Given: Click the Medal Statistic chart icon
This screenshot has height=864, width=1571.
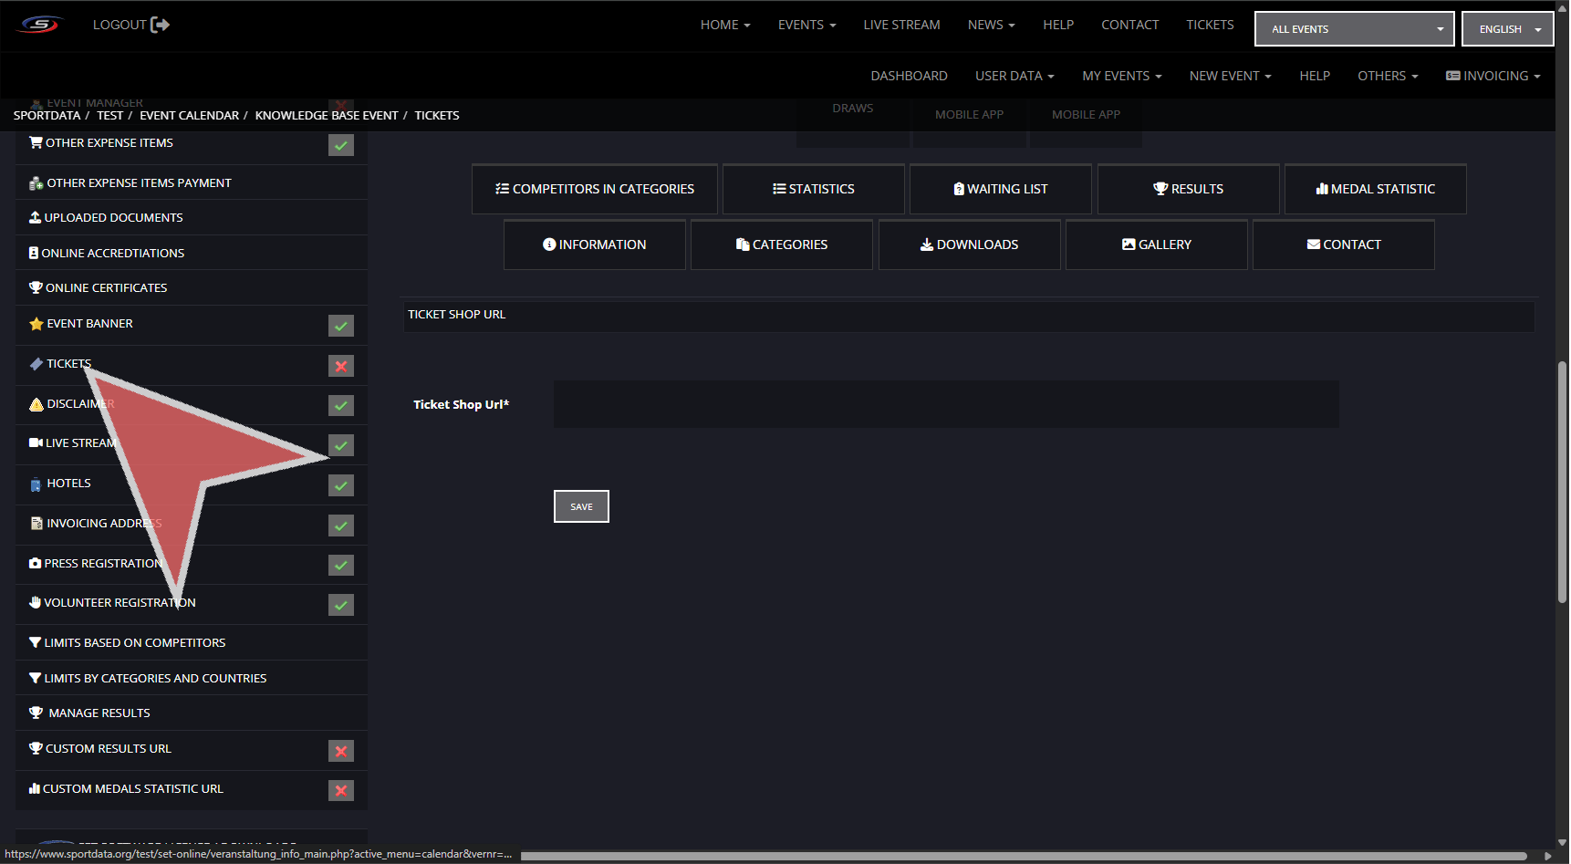Looking at the screenshot, I should [x=1321, y=189].
